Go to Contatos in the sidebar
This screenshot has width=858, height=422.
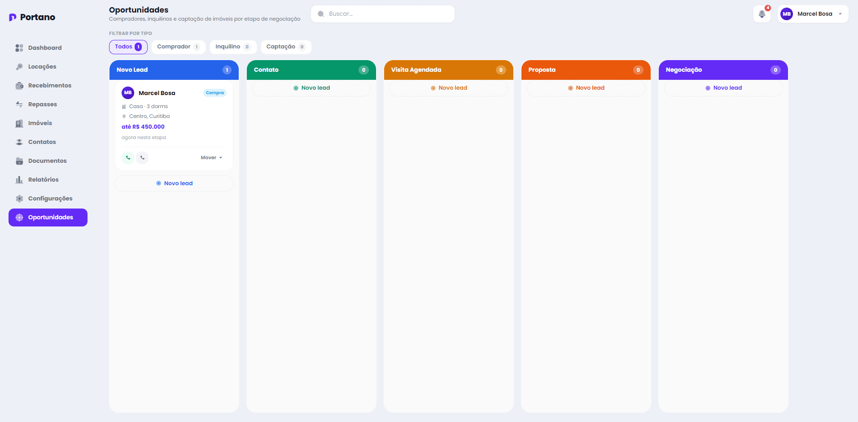(48, 142)
